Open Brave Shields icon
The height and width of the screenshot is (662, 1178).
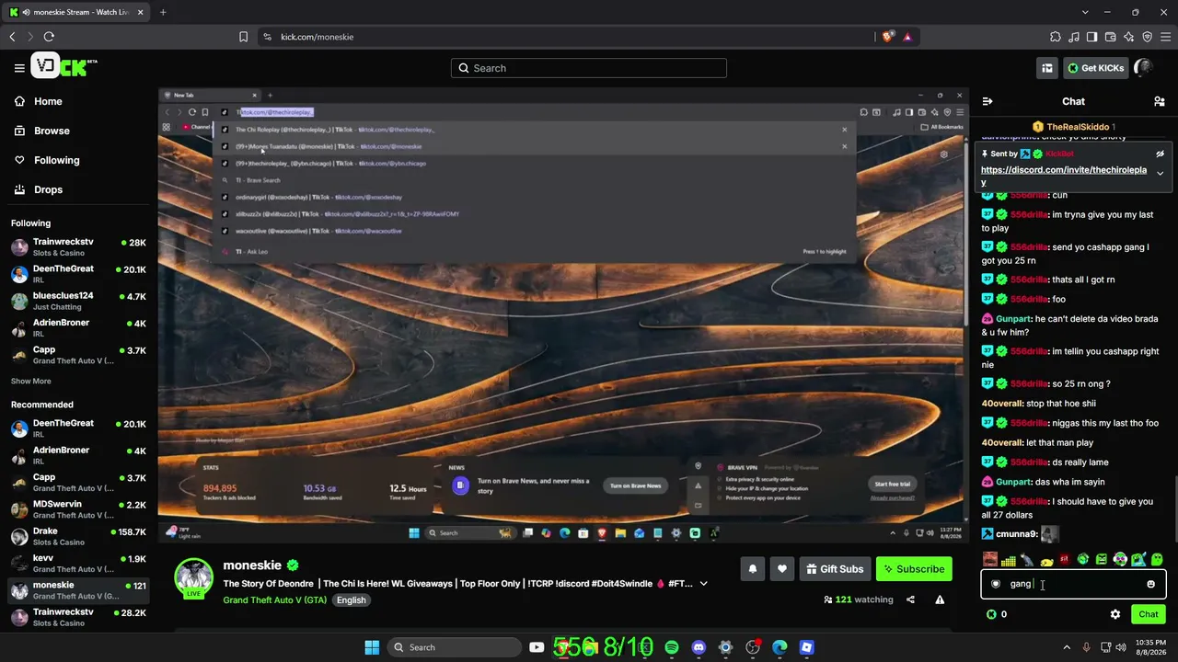click(x=887, y=37)
